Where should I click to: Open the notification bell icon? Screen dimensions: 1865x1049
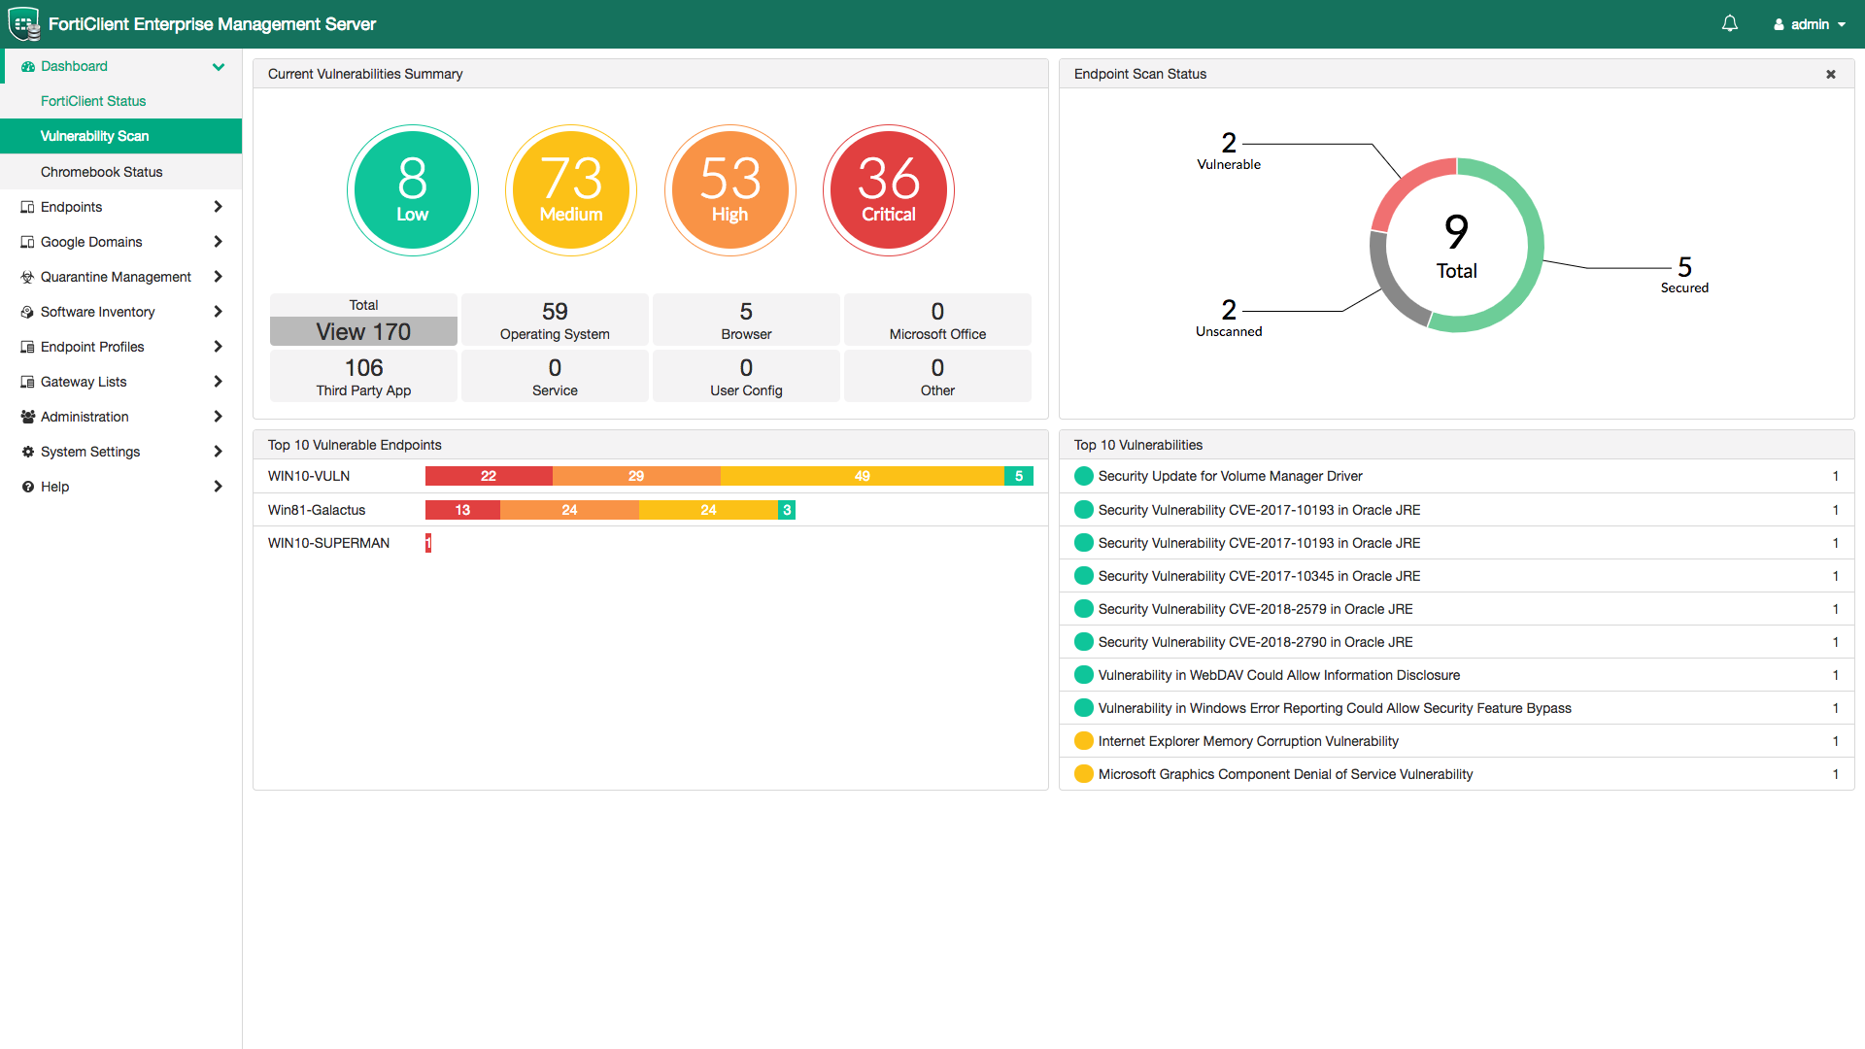pyautogui.click(x=1729, y=23)
